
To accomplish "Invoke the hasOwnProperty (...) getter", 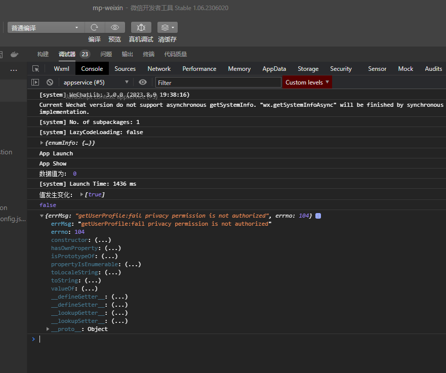I will tap(113, 248).
